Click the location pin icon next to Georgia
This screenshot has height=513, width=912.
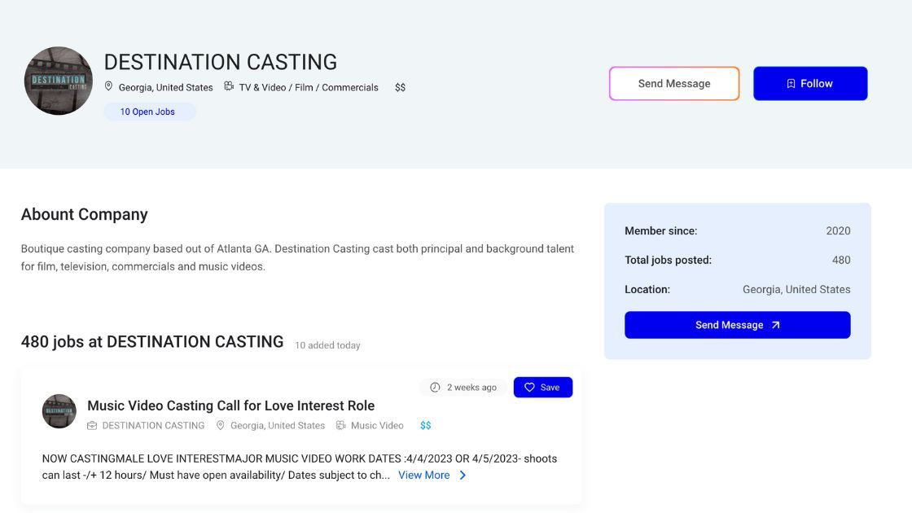click(108, 86)
